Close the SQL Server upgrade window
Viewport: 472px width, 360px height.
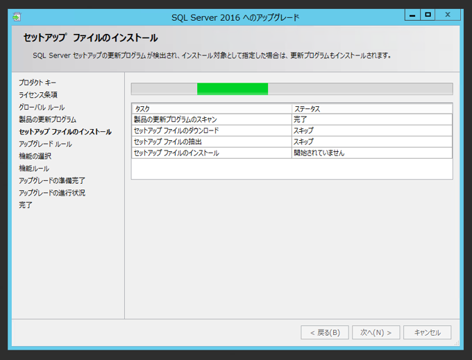(448, 15)
